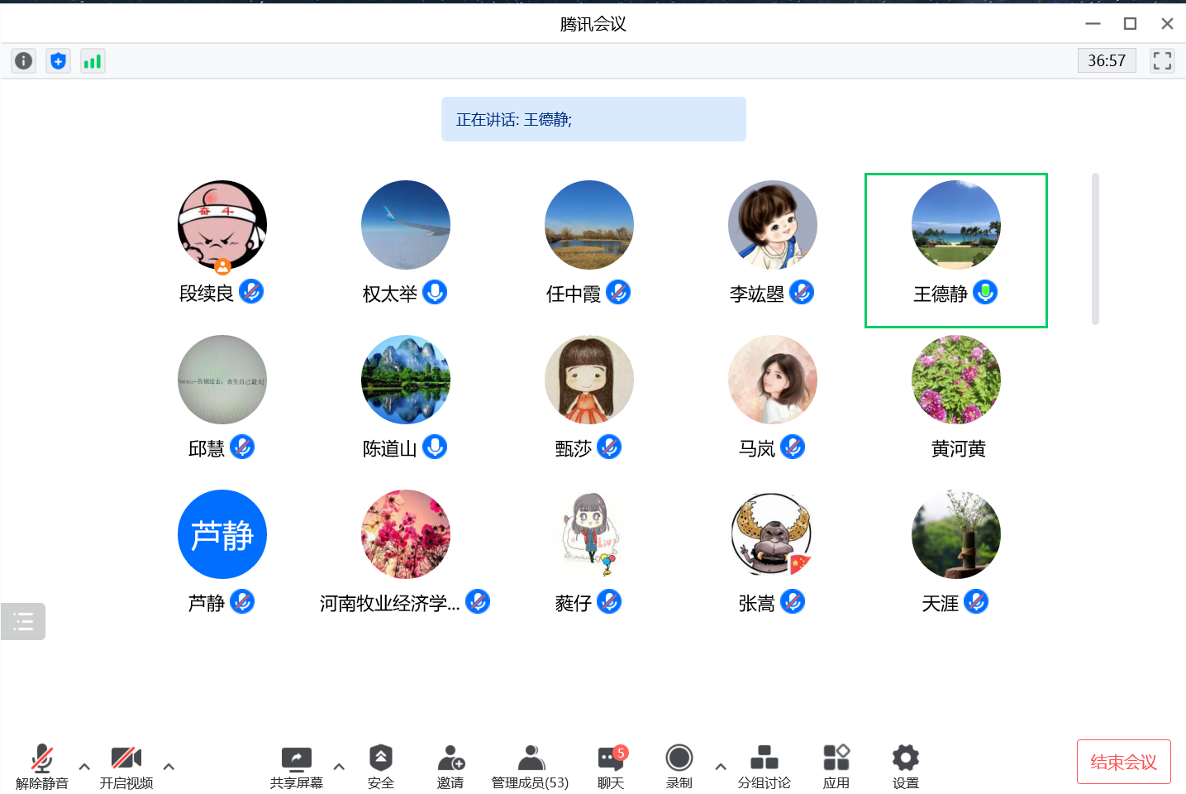Open Settings (设置) gear
This screenshot has width=1186, height=794.
tap(905, 767)
